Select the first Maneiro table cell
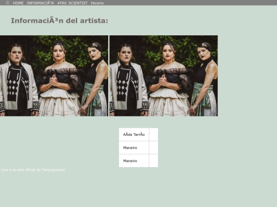Screen dimensions: 277x207 [x=134, y=148]
